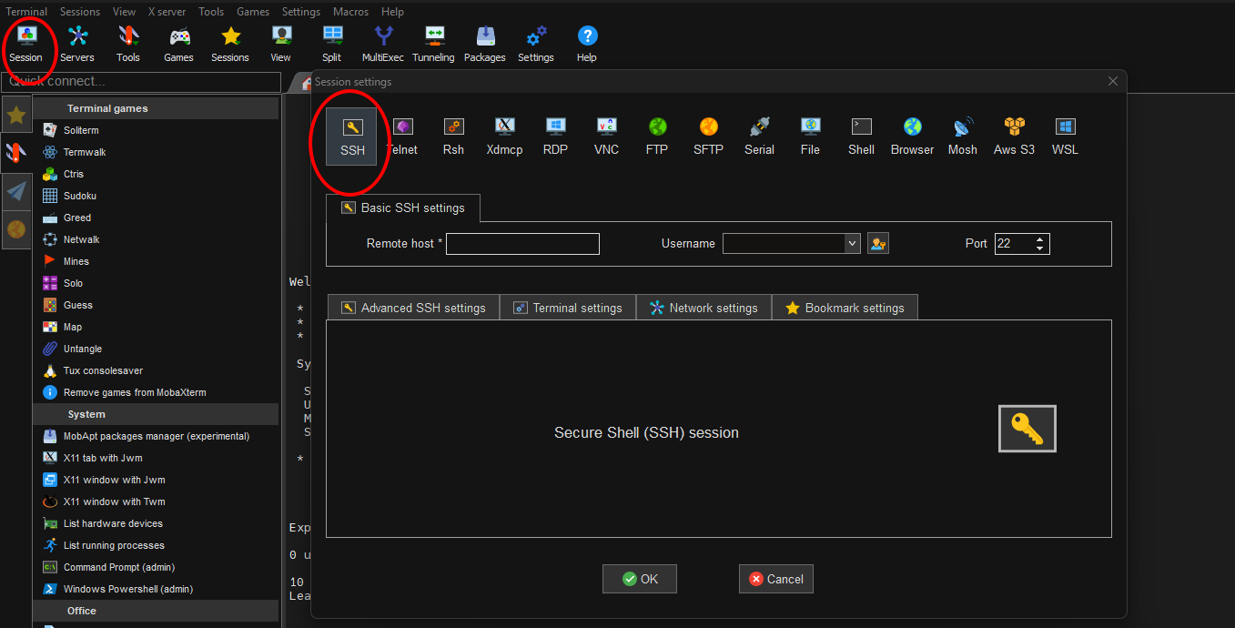Select the Browser session type
1235x628 pixels.
coord(912,137)
